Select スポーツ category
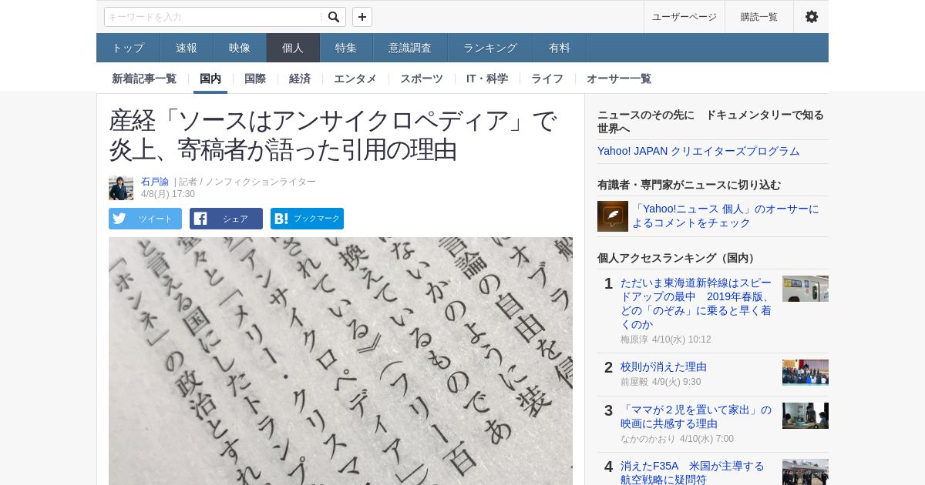The width and height of the screenshot is (925, 485). coord(422,79)
